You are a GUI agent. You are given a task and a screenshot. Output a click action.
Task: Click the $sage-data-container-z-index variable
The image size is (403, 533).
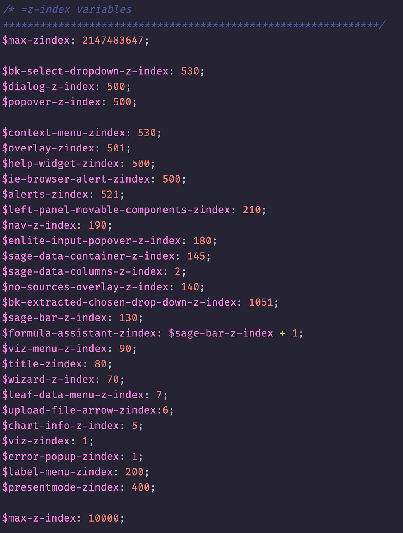(x=88, y=256)
